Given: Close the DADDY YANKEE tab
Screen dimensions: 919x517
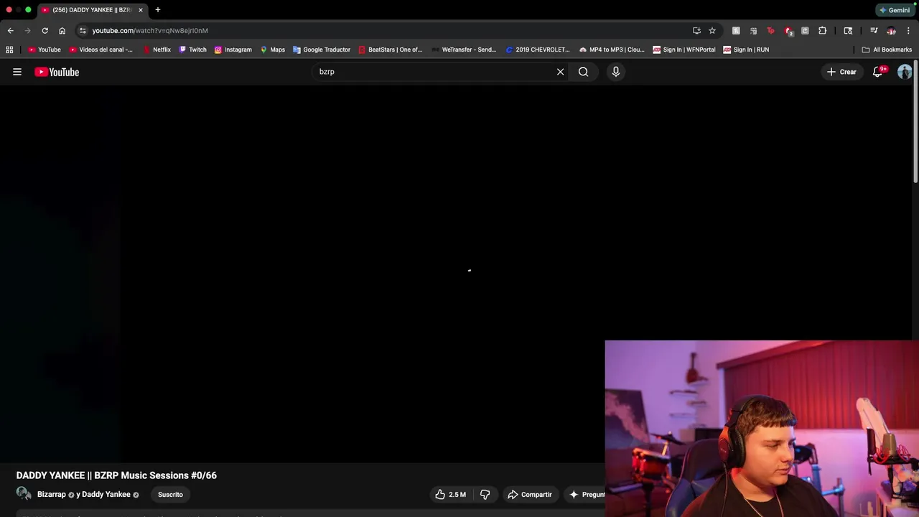Looking at the screenshot, I should coord(141,10).
